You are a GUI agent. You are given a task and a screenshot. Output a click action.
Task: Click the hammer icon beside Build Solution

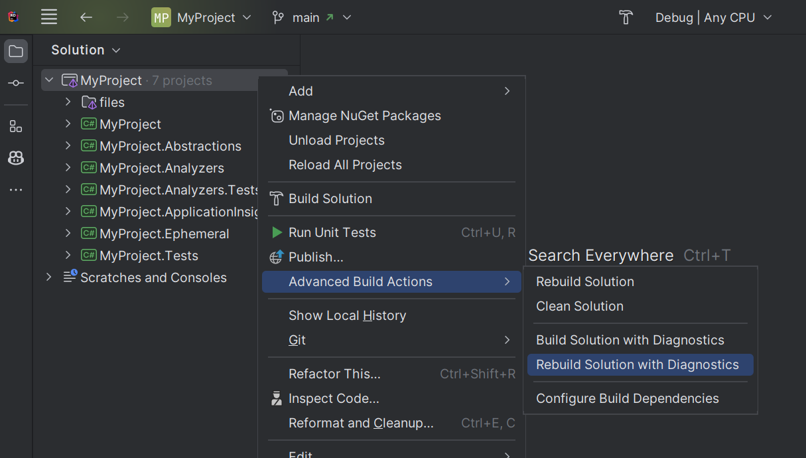(x=277, y=198)
